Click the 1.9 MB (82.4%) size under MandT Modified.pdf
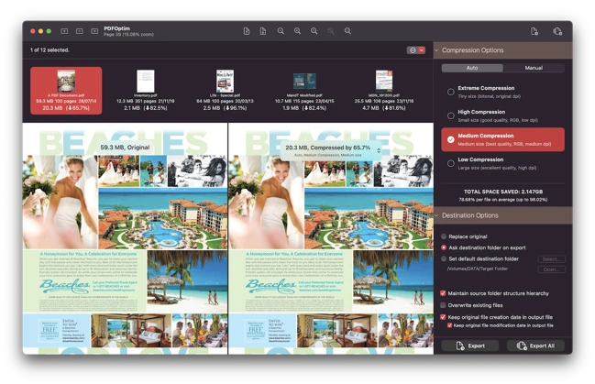This screenshot has height=384, width=595. [304, 108]
